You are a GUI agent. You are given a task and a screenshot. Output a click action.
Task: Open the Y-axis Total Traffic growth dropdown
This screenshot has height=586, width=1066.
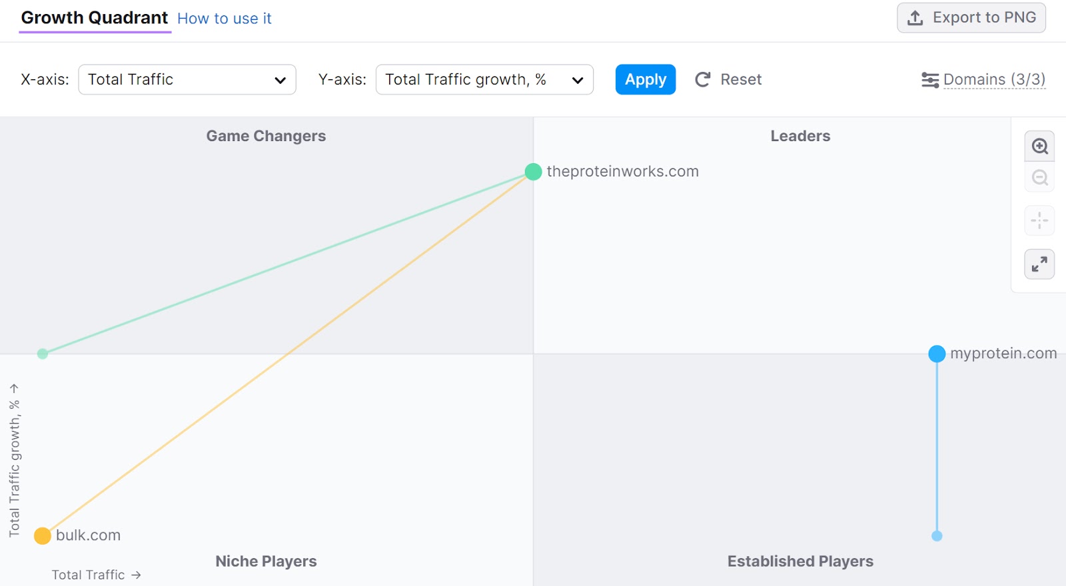(484, 80)
